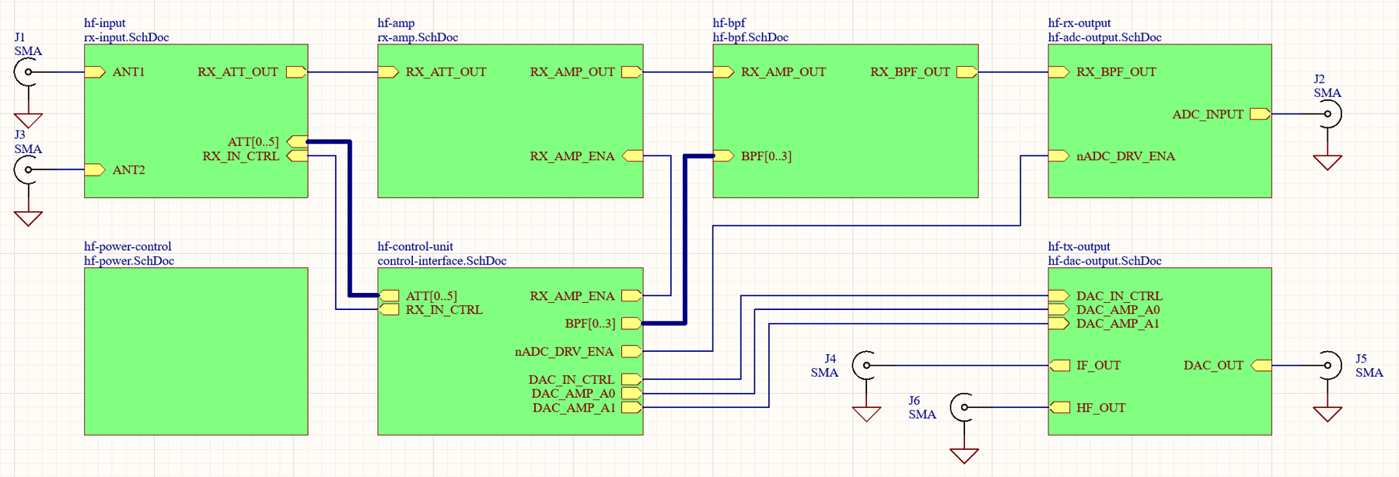Viewport: 1399px width, 477px height.
Task: Pick the J5 SMA connector symbol
Action: 1330,365
